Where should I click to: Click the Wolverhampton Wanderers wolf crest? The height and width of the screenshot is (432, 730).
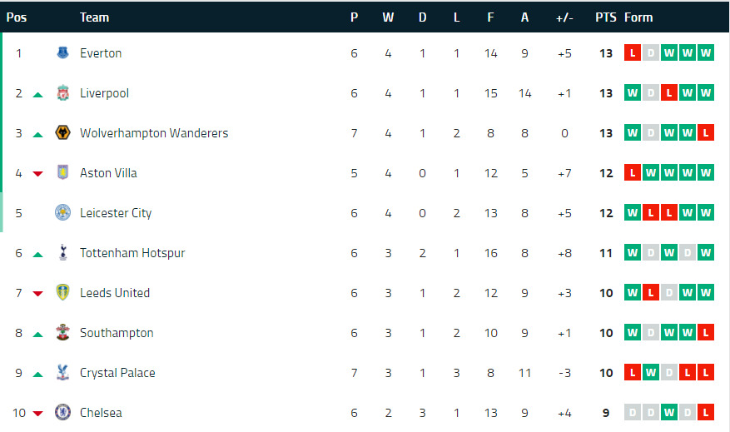tap(62, 133)
